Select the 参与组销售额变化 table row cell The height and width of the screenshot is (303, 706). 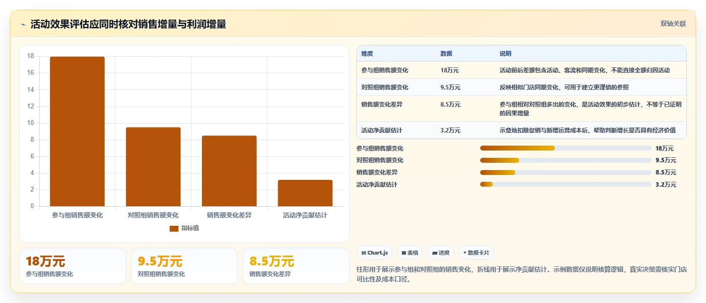coord(385,70)
